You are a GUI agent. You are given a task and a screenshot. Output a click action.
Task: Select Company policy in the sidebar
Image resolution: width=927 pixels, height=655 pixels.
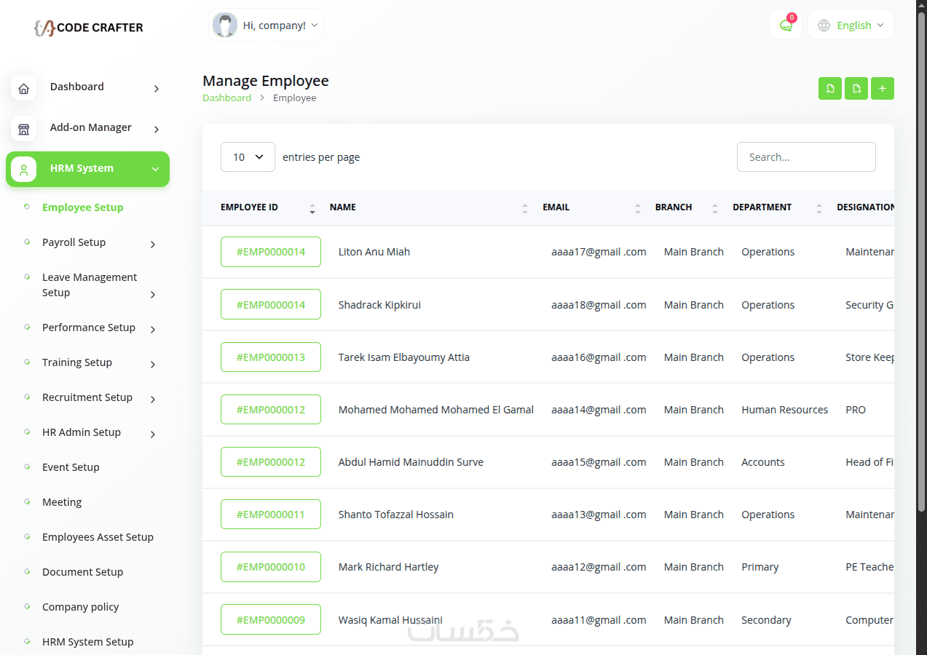click(80, 607)
